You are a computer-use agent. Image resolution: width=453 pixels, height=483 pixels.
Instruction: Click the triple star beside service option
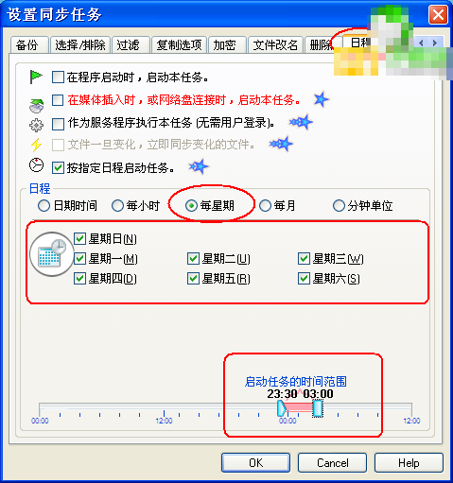coord(301,122)
